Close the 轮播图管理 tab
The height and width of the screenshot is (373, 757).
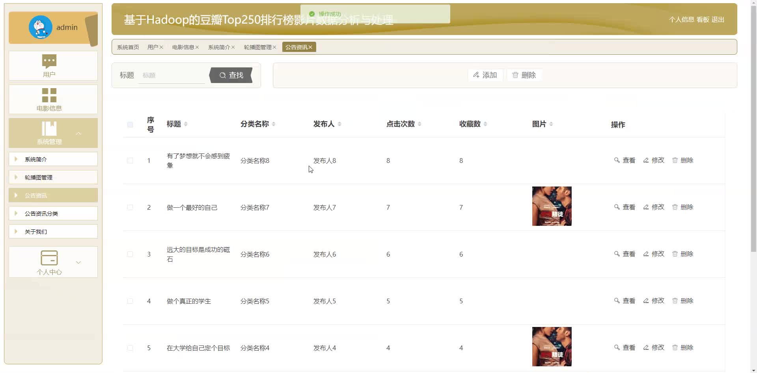[274, 47]
